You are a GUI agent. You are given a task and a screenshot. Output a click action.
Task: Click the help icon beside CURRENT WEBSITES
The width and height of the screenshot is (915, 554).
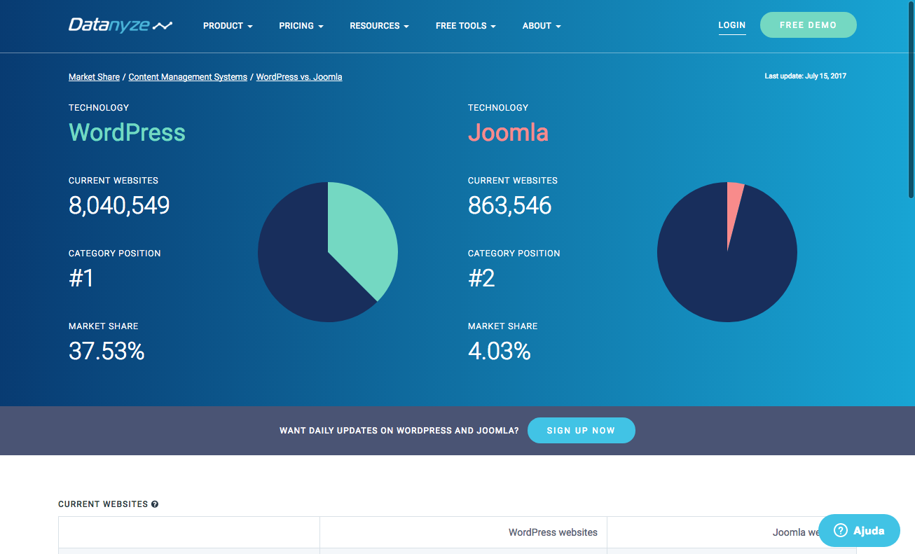[155, 504]
